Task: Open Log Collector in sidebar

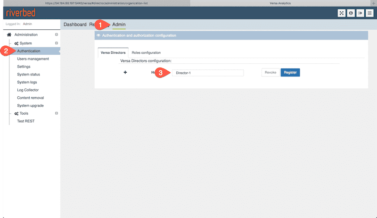Action: click(28, 90)
